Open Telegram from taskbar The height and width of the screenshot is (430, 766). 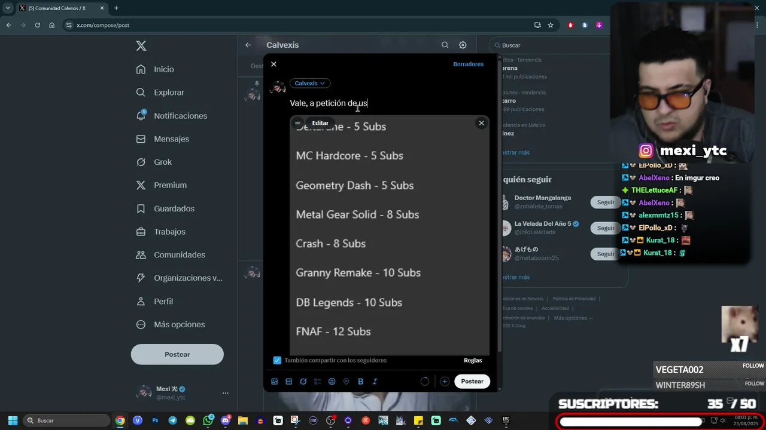(172, 420)
